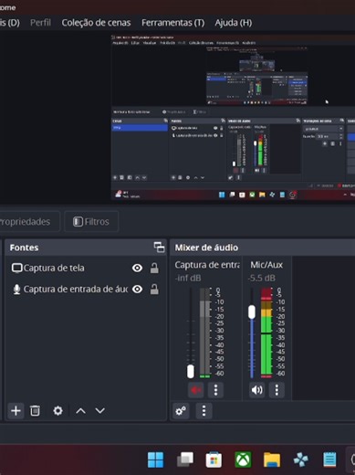
Task: Click the Fontes panel title
Action: [x=24, y=248]
